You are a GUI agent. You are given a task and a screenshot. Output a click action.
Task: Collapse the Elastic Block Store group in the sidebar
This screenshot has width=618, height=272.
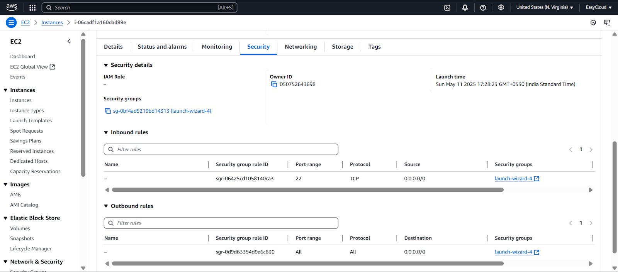[x=5, y=218]
